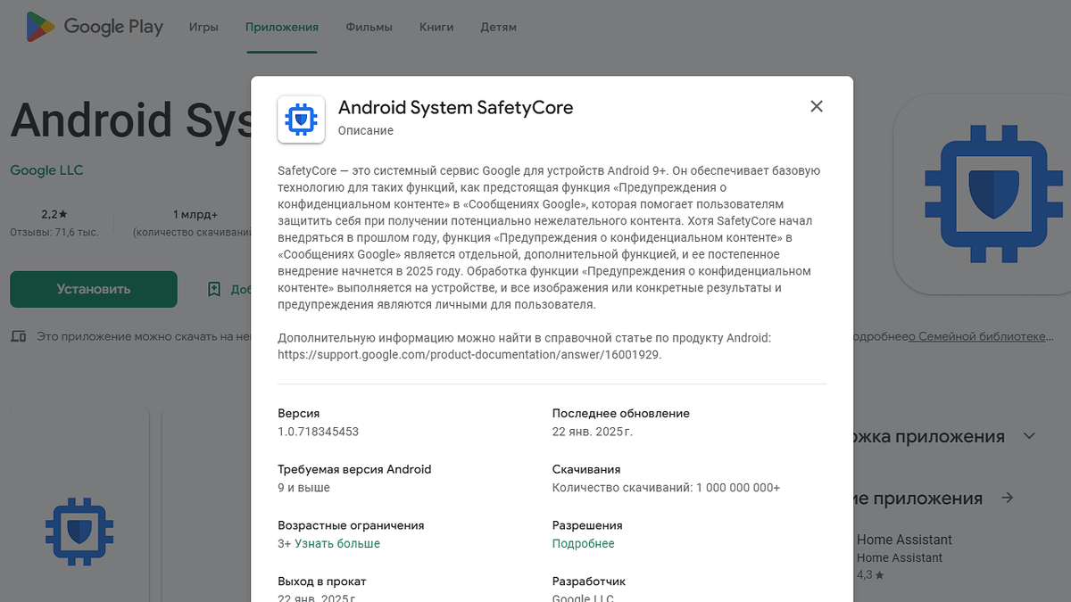The height and width of the screenshot is (602, 1071).
Task: Click the Семейной библиотеке link
Action: (980, 336)
